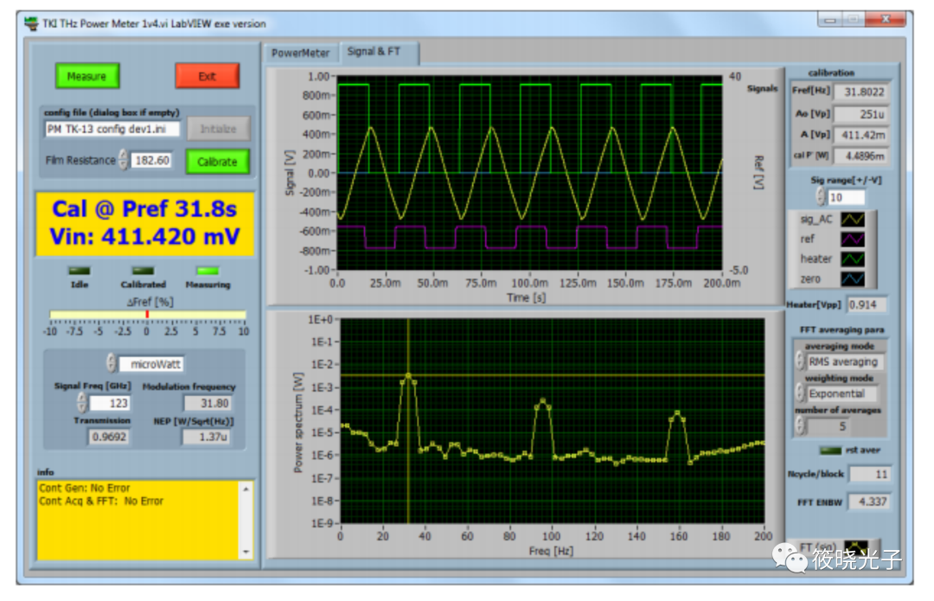Click the info box scroll down arrow
The image size is (934, 601).
[x=246, y=553]
